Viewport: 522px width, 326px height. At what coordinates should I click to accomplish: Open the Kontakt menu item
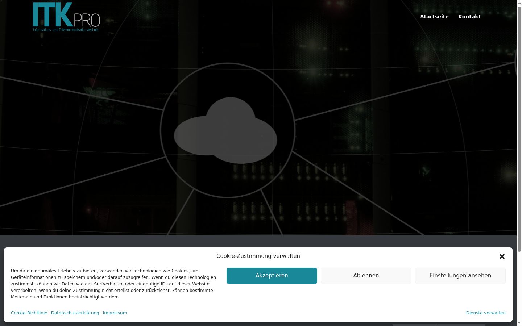tap(469, 17)
